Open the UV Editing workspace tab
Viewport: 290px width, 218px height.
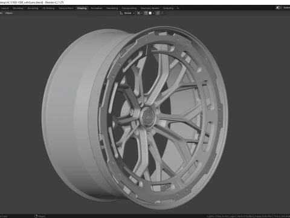[x=48, y=8]
